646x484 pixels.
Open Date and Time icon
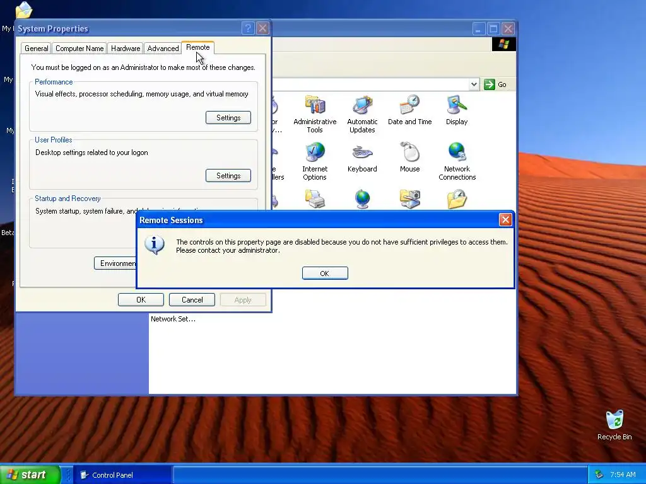[x=409, y=110]
